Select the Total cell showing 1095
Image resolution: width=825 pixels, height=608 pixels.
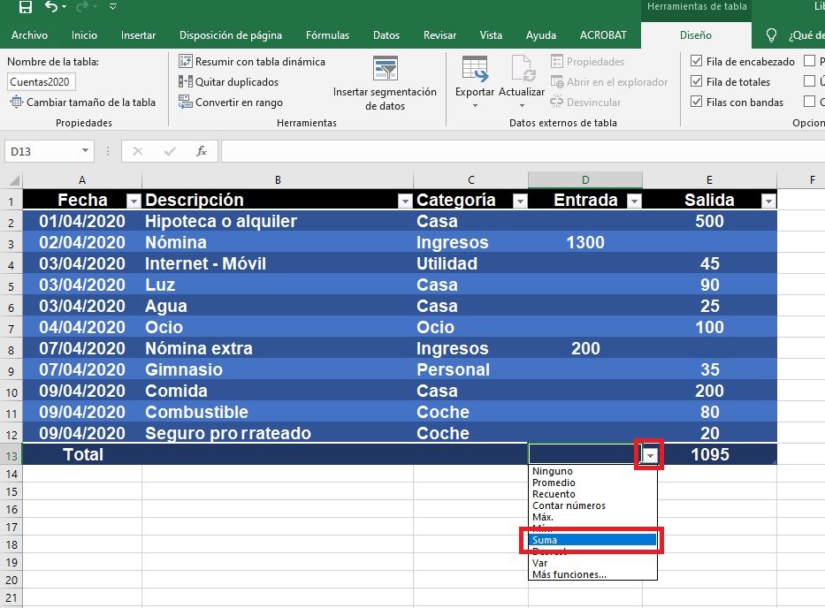(x=709, y=455)
